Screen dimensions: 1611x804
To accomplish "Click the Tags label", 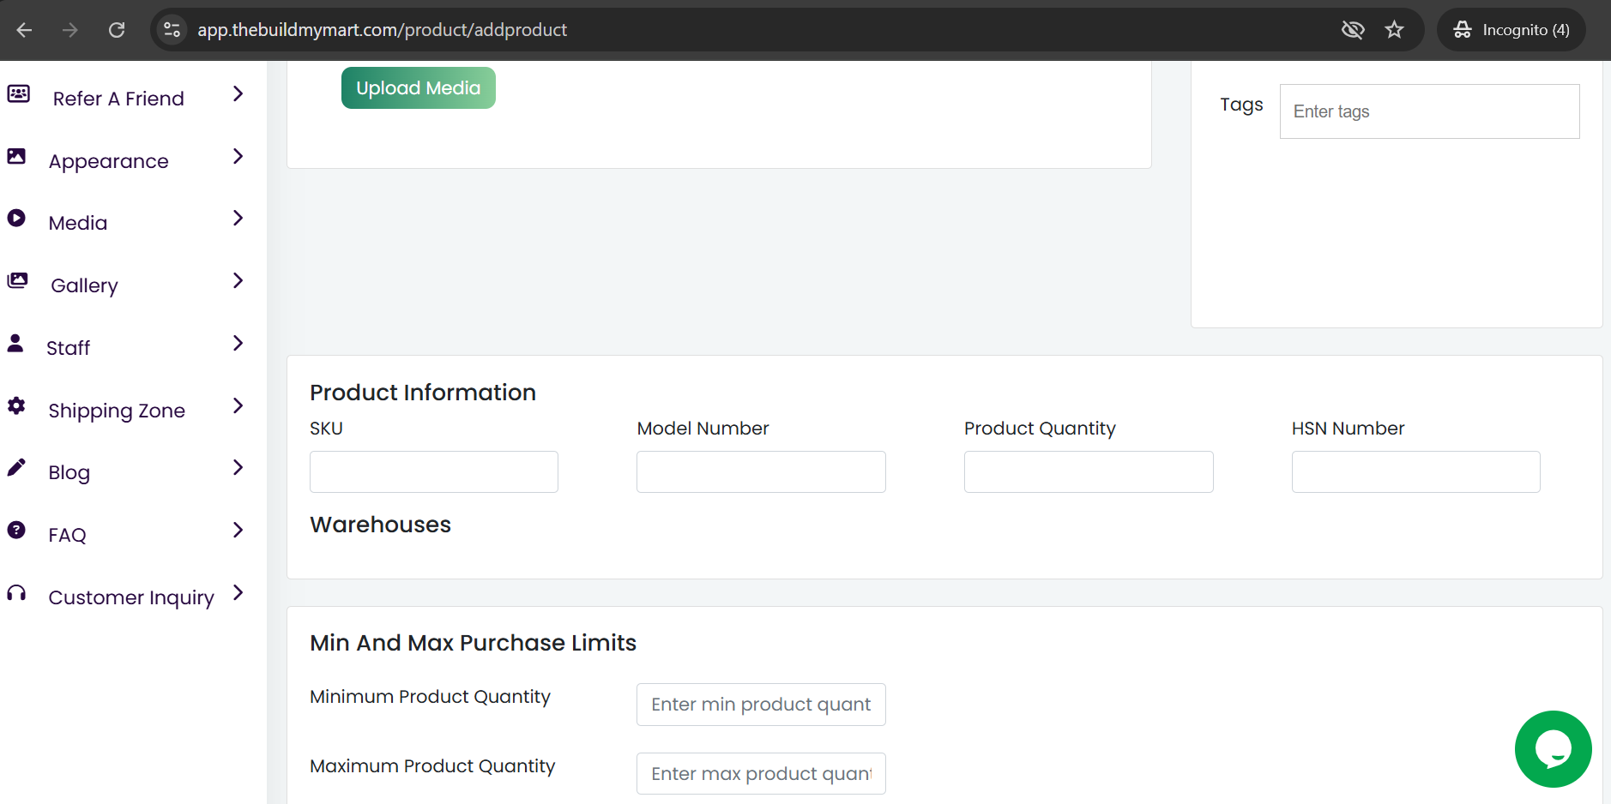I will [1241, 105].
